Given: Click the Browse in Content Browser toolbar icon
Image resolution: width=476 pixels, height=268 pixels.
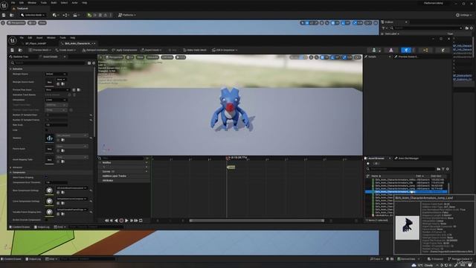Looking at the screenshot, I should click(20, 50).
